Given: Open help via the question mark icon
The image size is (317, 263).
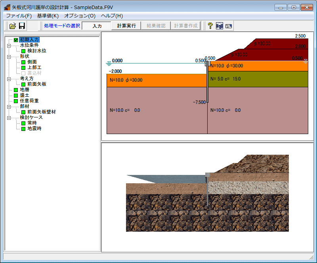Looking at the screenshot, I should point(210,26).
